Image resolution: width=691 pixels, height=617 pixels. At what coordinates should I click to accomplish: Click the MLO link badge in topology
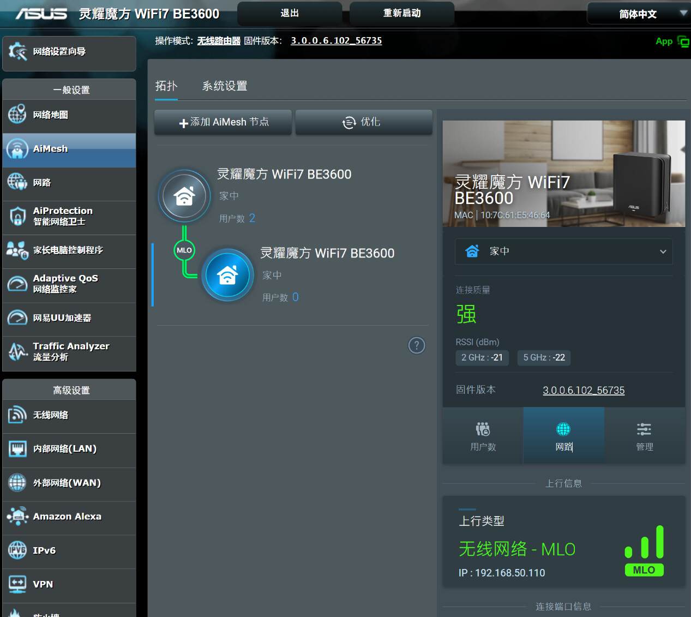coord(184,250)
